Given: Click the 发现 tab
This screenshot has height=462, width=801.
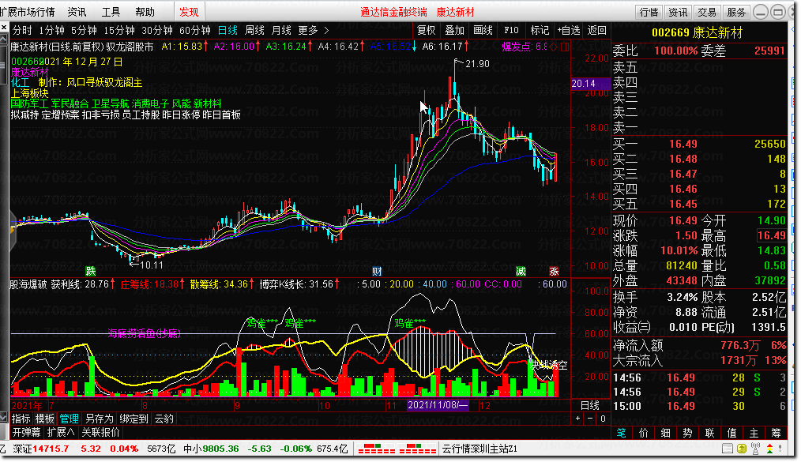Looking at the screenshot, I should tap(189, 11).
